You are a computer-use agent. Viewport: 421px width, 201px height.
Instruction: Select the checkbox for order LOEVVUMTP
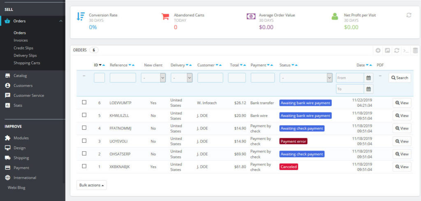click(84, 103)
